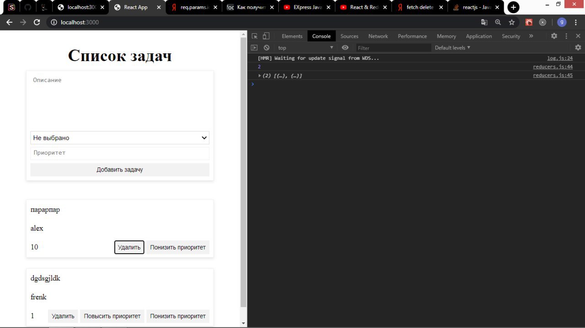585x328 pixels.
Task: Click the page vertical scrollbar
Action: pos(244,173)
